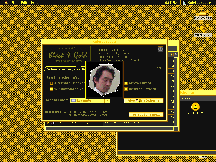Click the sort order triangle in list window
The image size is (216, 162).
coord(176,54)
